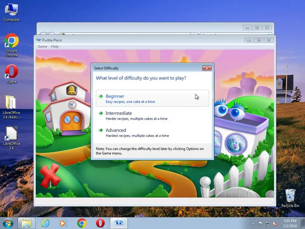305x229 pixels.
Task: Choose the Advanced difficulty option
Action: [x=152, y=132]
